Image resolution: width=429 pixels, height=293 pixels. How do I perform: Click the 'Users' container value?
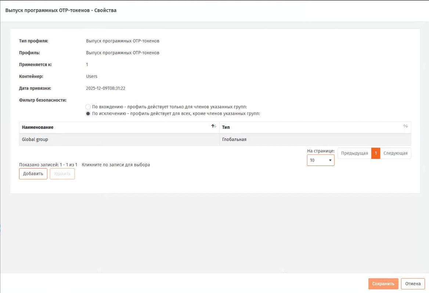pos(91,76)
